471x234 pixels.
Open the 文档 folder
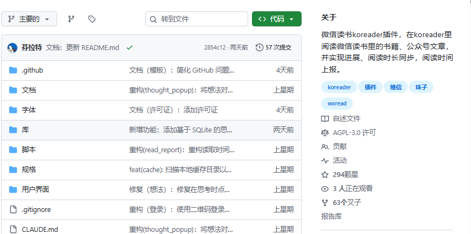pos(29,90)
